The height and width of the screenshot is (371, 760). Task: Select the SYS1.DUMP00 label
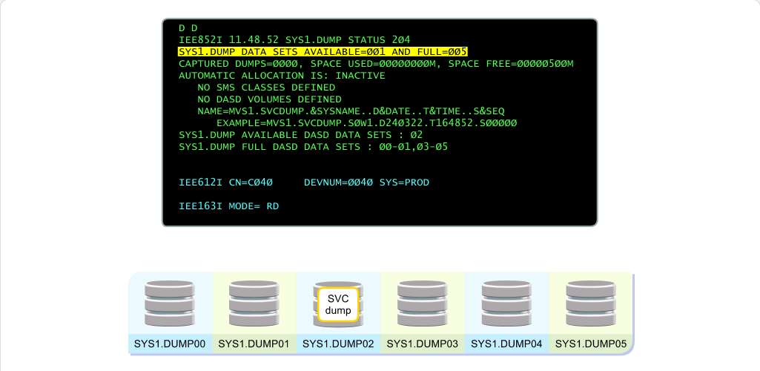[170, 344]
